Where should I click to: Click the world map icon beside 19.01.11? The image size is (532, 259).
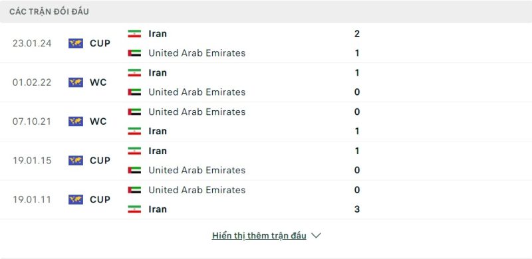coord(76,199)
